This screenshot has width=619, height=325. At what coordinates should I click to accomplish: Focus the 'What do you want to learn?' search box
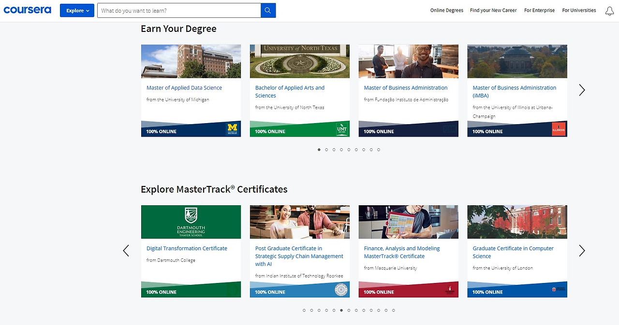179,11
